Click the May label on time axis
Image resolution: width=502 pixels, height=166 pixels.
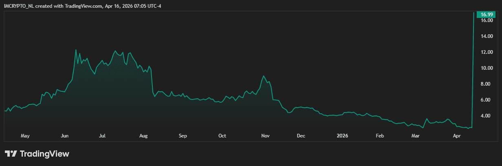click(25, 135)
